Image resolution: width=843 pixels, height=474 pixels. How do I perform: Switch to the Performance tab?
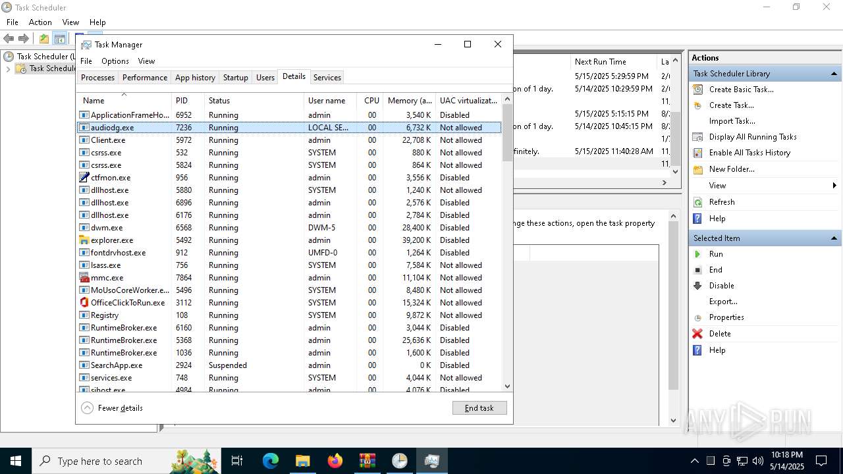pyautogui.click(x=145, y=78)
